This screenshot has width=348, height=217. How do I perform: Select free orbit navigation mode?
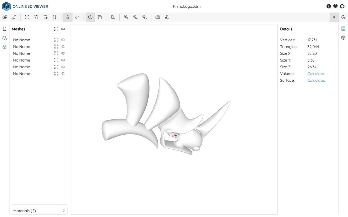[77, 17]
